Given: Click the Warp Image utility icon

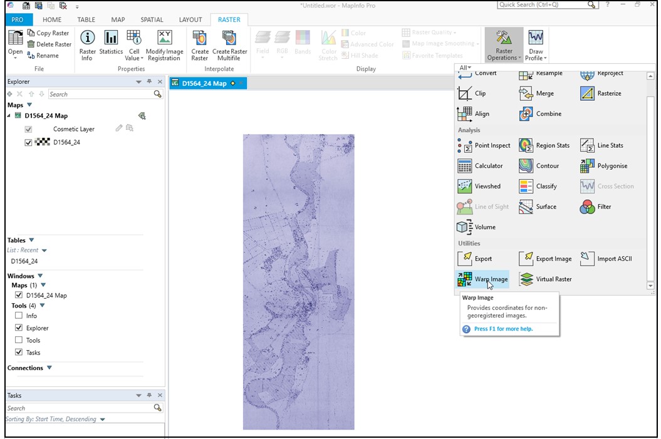Looking at the screenshot, I should [464, 279].
